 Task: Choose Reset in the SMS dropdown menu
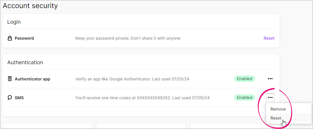(x=276, y=118)
